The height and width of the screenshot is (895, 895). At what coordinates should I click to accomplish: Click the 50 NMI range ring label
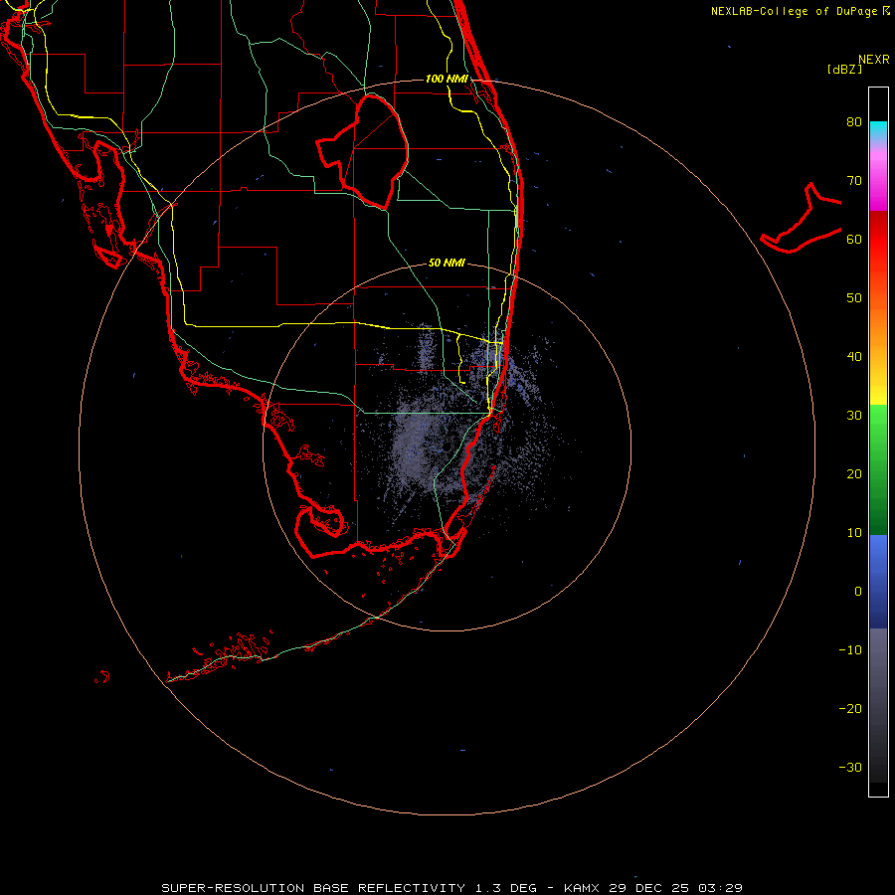pos(447,263)
